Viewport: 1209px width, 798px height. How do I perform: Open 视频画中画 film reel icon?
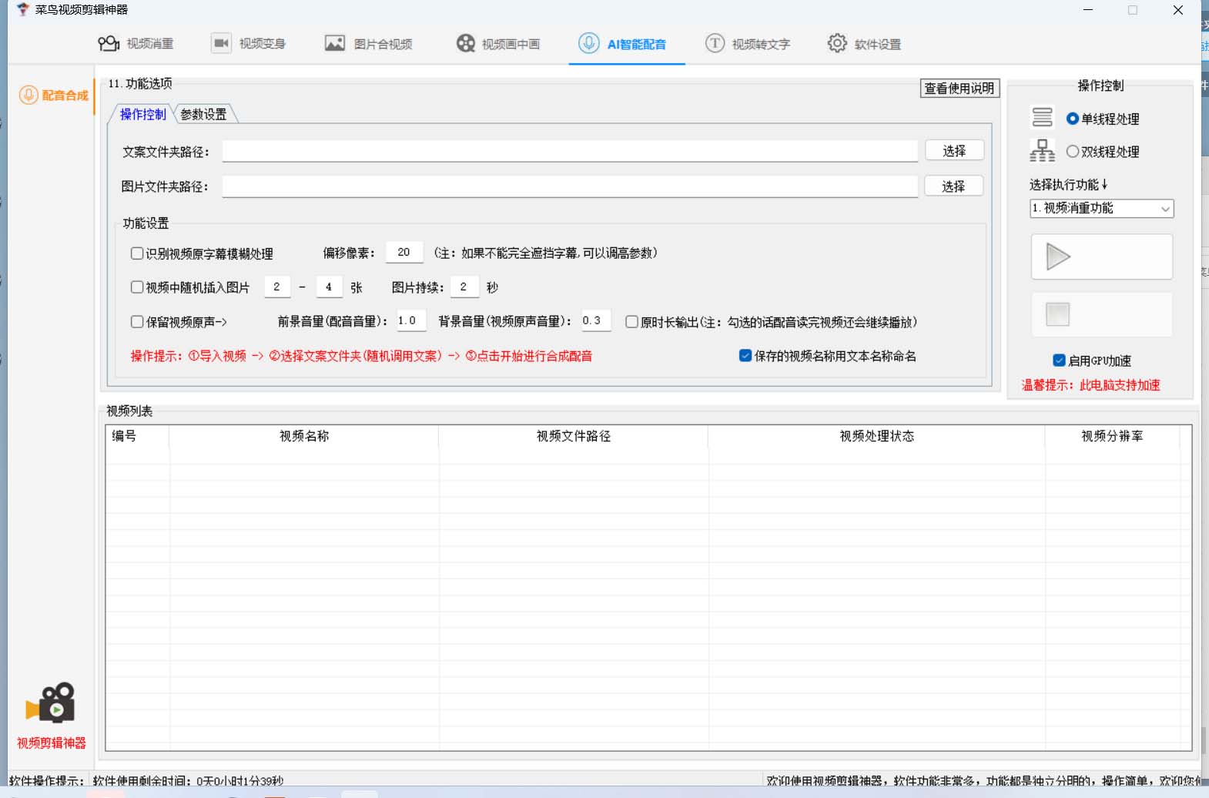(x=465, y=44)
